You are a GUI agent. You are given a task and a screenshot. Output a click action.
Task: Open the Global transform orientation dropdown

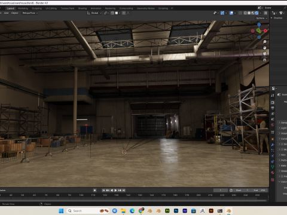[x=94, y=13]
